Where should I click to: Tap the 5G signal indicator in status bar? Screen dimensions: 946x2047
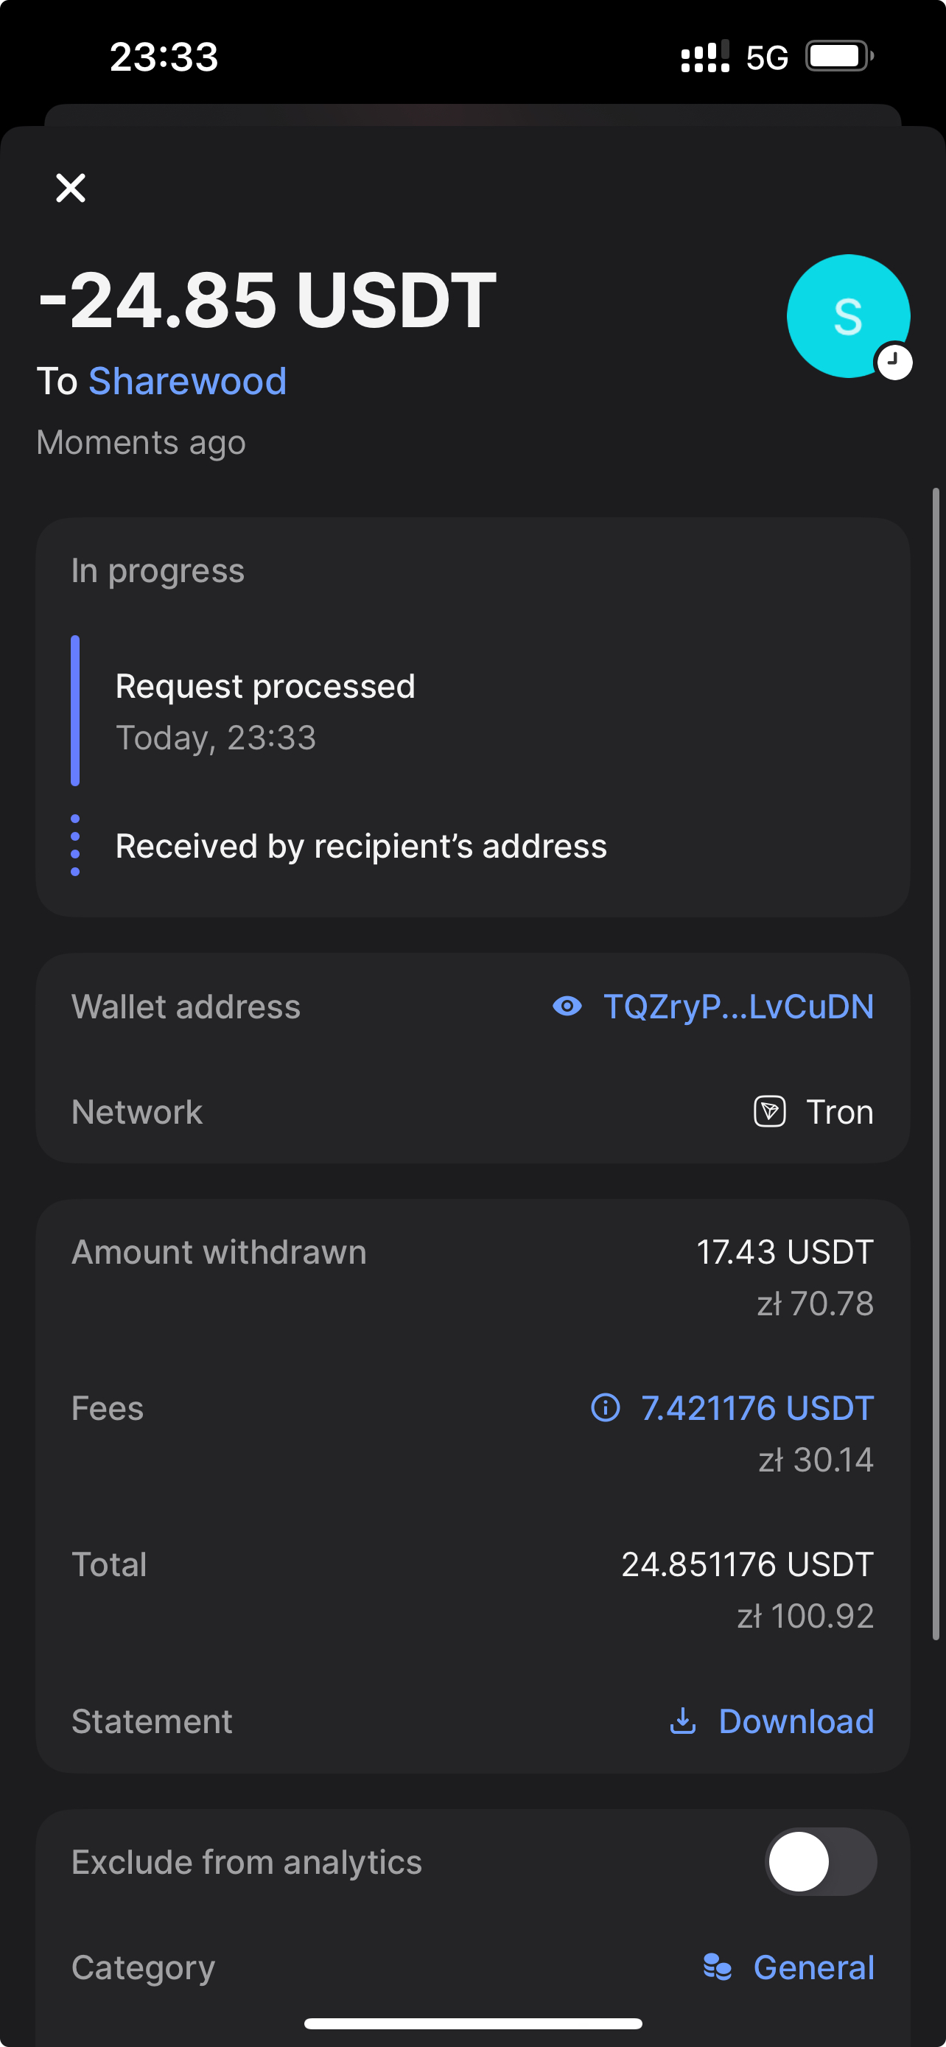766,57
